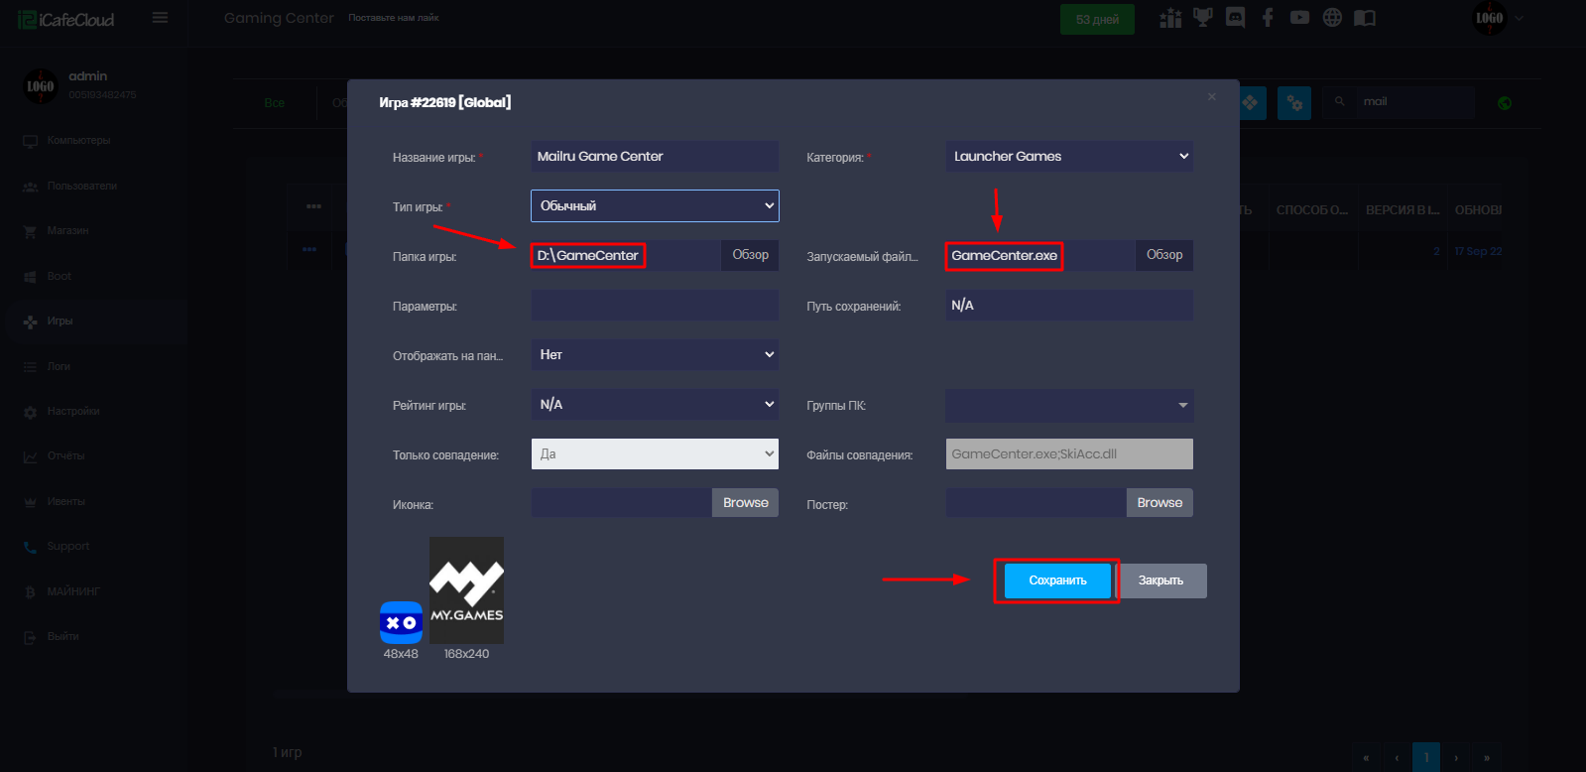
Task: Open the trophy icon in the header
Action: coord(1203,18)
